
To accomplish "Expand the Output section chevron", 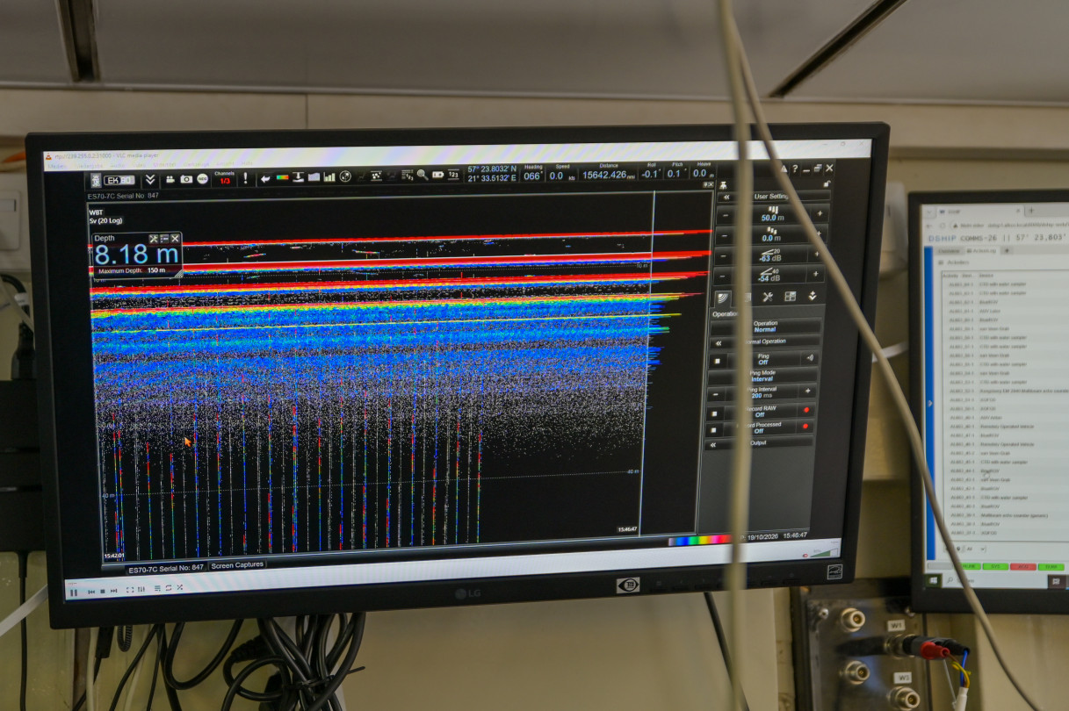I will (x=715, y=445).
